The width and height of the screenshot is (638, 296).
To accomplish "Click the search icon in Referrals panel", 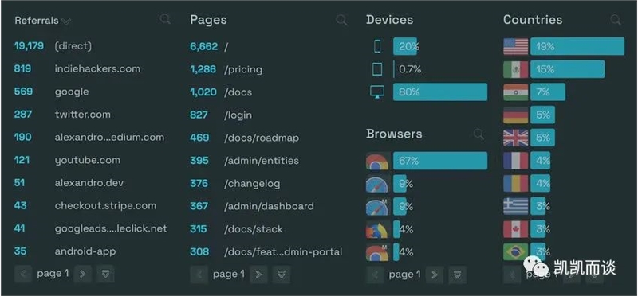I will [165, 19].
